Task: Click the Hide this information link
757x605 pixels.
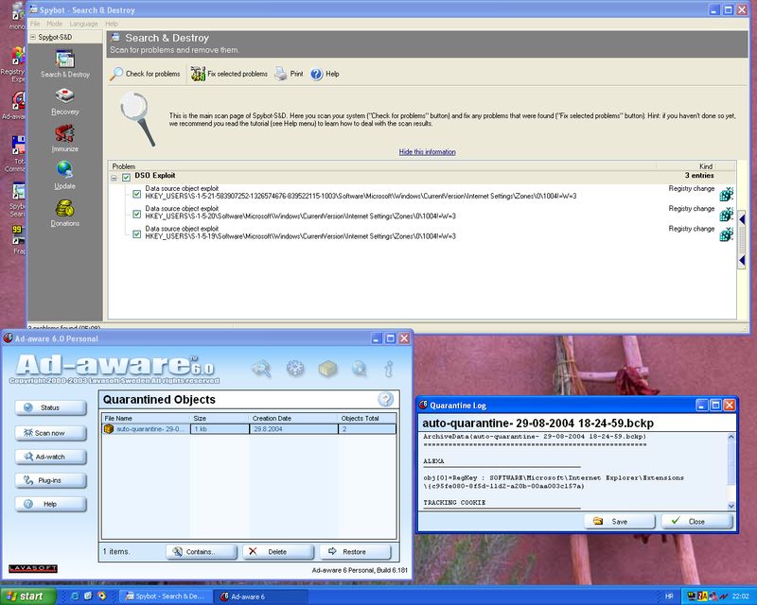Action: (427, 151)
